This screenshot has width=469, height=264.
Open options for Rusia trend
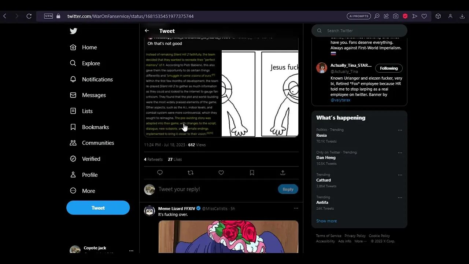click(400, 130)
